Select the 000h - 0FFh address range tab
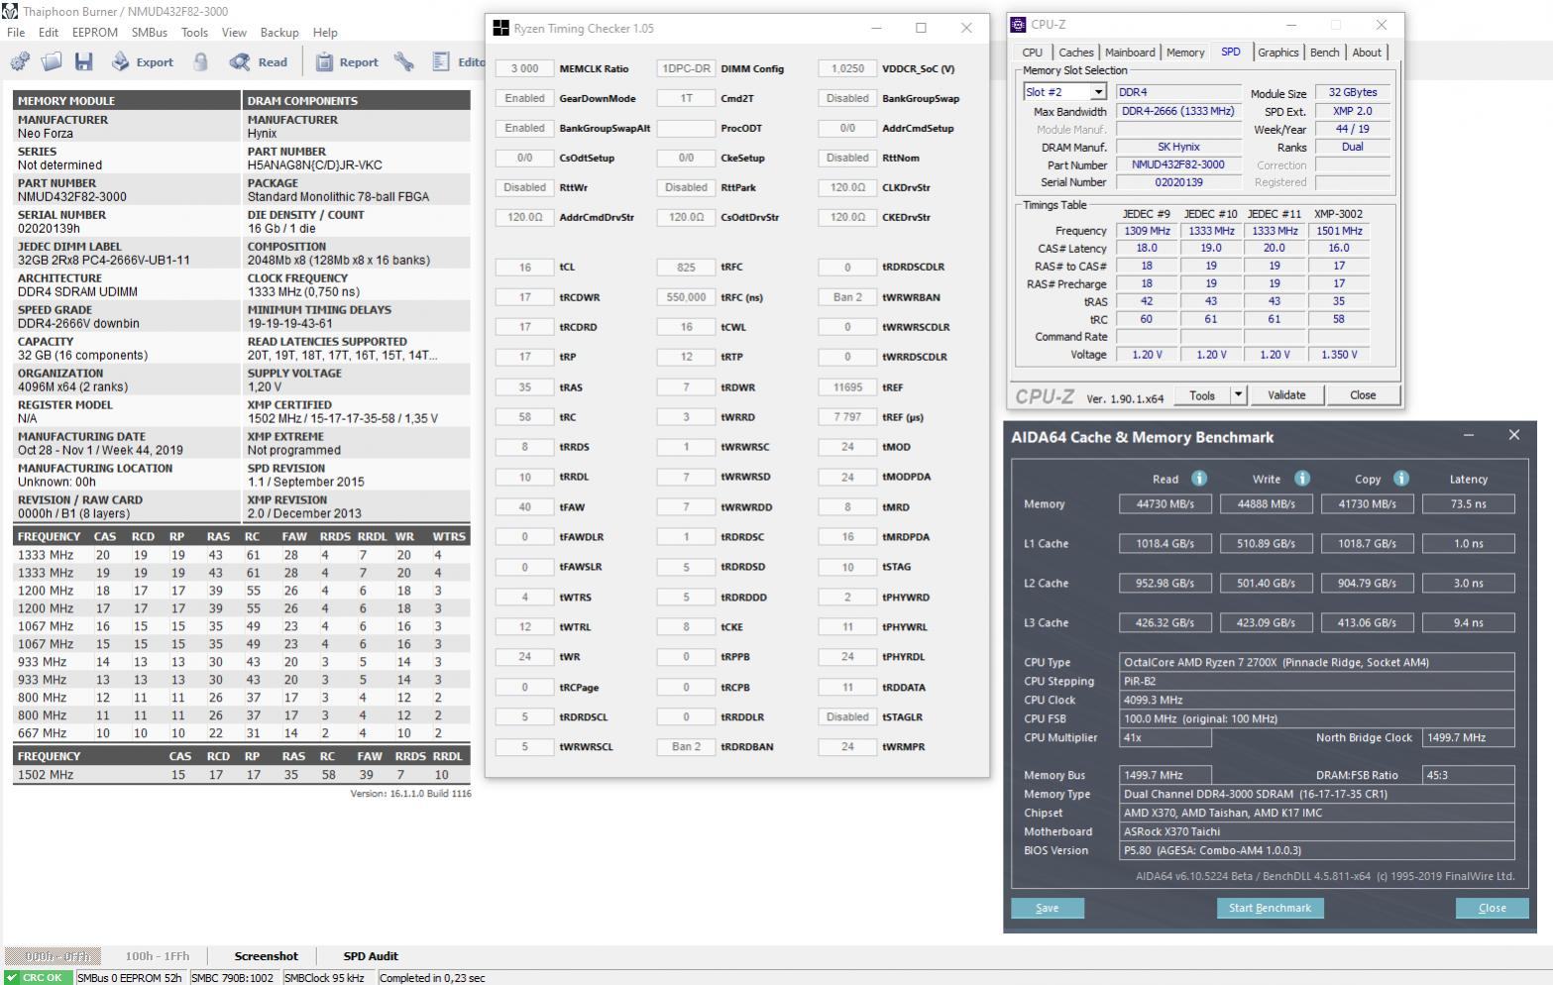The height and width of the screenshot is (985, 1553). click(55, 956)
